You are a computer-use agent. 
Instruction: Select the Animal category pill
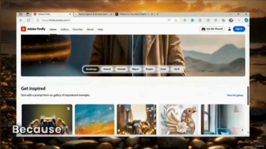pyautogui.click(x=107, y=69)
